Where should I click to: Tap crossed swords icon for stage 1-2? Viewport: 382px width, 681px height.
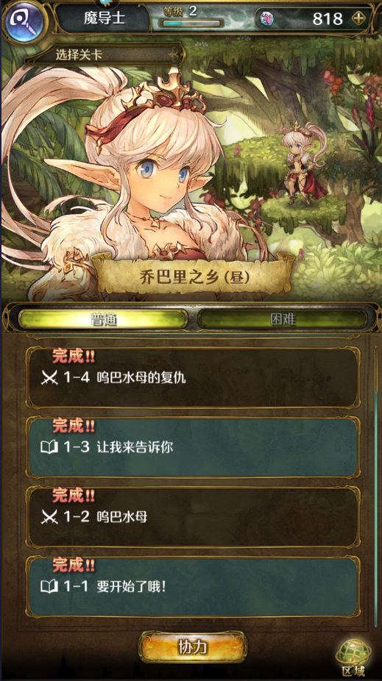coord(49,517)
